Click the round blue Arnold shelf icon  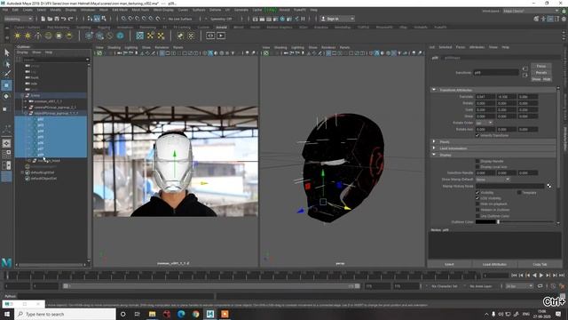[x=121, y=36]
